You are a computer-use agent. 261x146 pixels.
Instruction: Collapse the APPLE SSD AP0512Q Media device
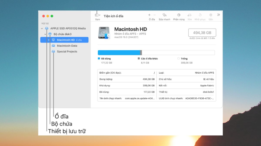[42, 29]
